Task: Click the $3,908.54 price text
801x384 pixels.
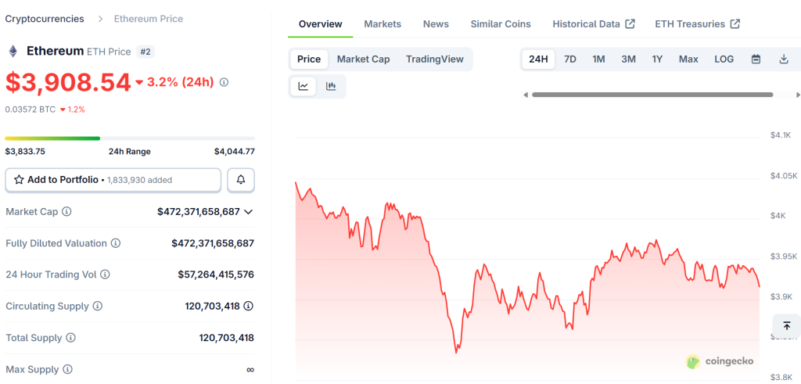Action: 68,83
